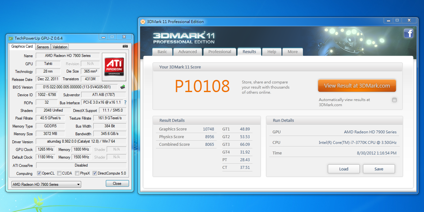Open the AMD Radeon HD 7900 Series dropdown
Image resolution: width=424 pixels, height=212 pixels.
[46, 184]
